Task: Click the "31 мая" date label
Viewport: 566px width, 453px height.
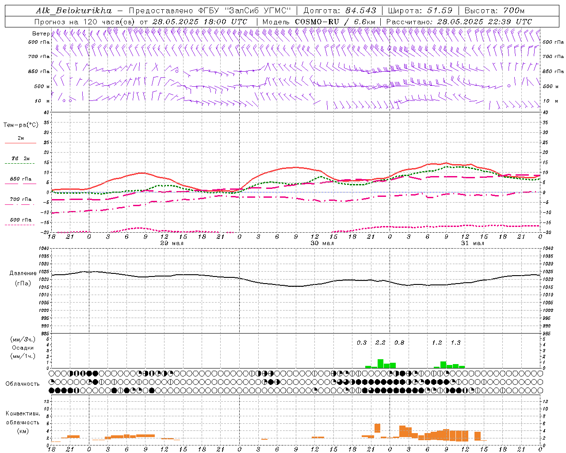Action: 472,243
